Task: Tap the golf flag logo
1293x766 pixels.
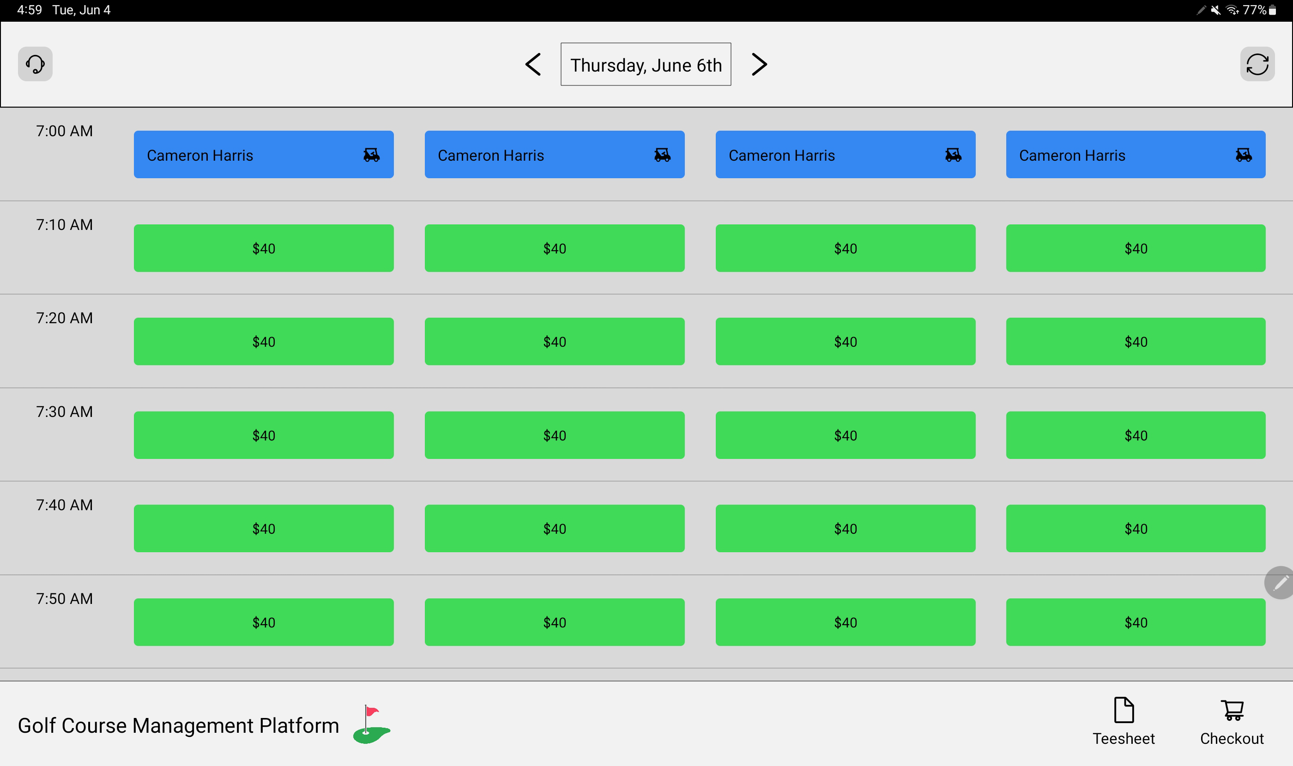Action: pyautogui.click(x=372, y=725)
